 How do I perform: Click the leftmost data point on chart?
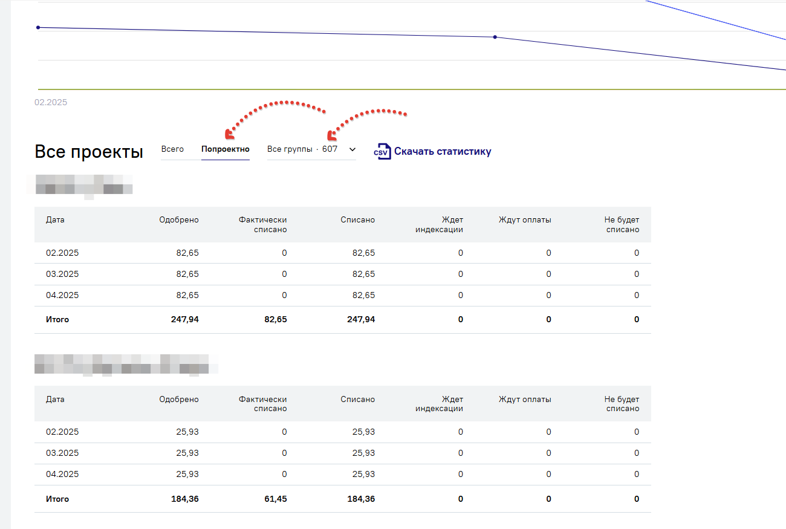tap(38, 27)
